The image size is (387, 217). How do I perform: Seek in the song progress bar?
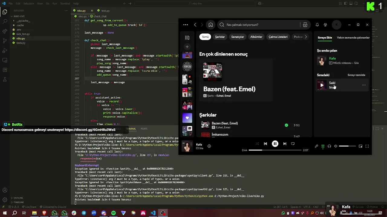(275, 150)
